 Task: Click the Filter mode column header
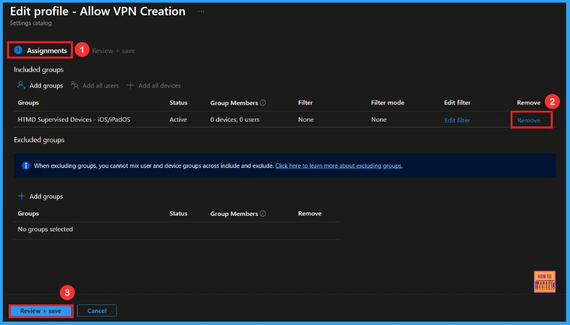point(387,103)
